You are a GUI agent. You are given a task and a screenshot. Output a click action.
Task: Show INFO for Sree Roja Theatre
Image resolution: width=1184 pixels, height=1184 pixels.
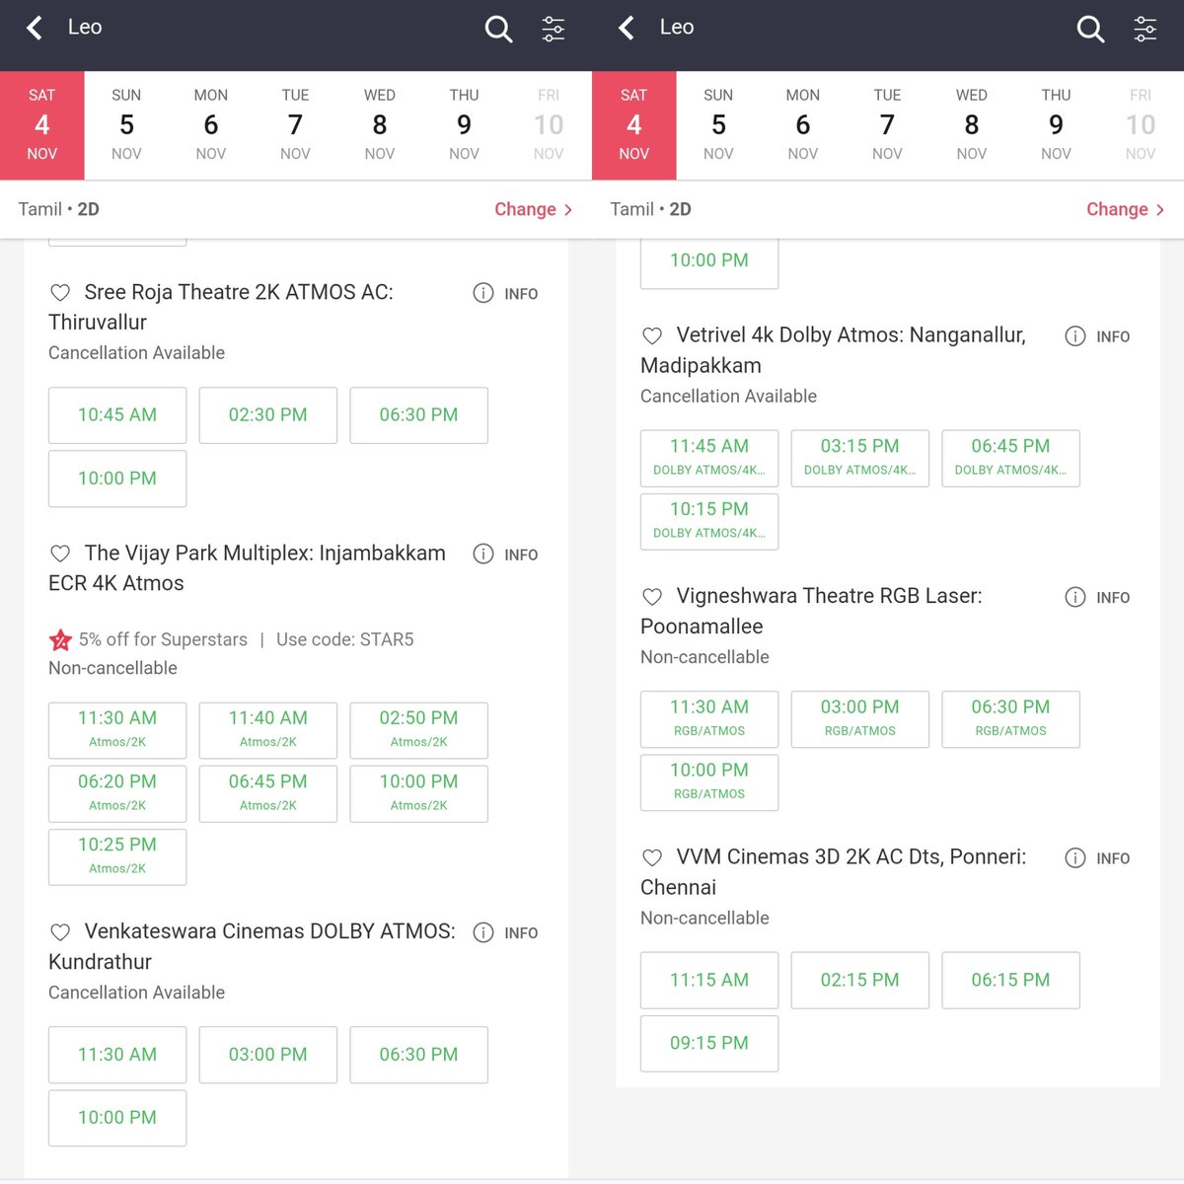(505, 293)
